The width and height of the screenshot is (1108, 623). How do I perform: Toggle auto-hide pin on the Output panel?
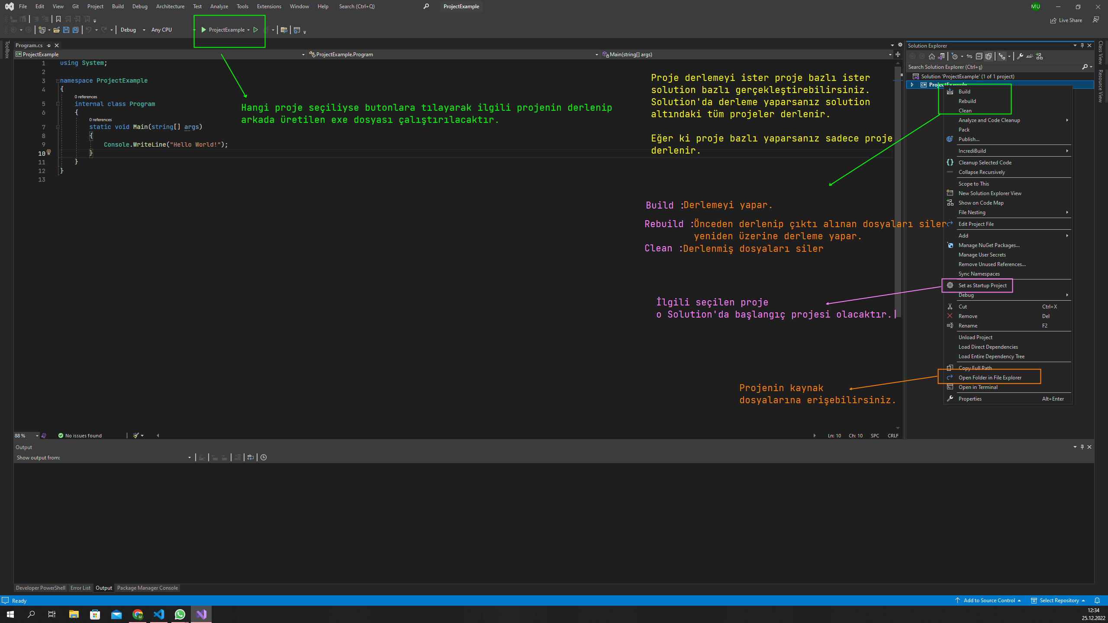coord(1082,447)
